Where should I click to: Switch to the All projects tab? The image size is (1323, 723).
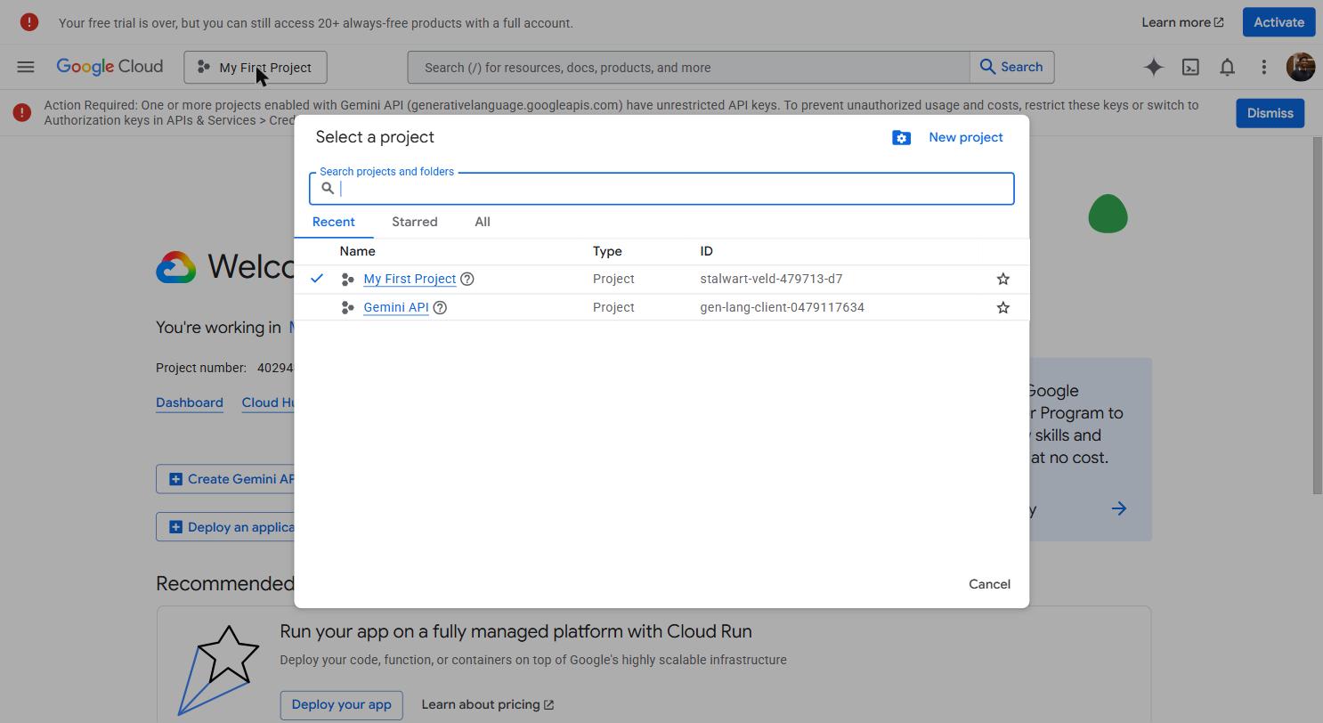coord(483,222)
